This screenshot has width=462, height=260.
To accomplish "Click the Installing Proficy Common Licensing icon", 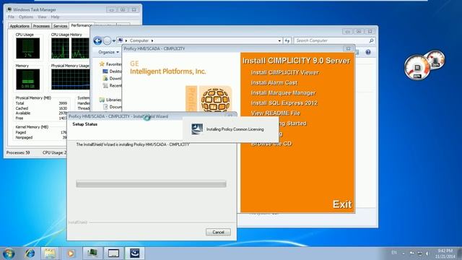I will click(x=197, y=129).
